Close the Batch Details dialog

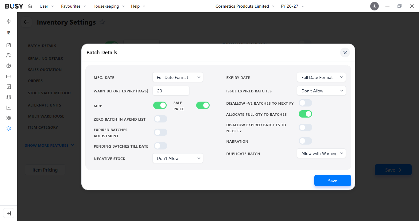(345, 52)
